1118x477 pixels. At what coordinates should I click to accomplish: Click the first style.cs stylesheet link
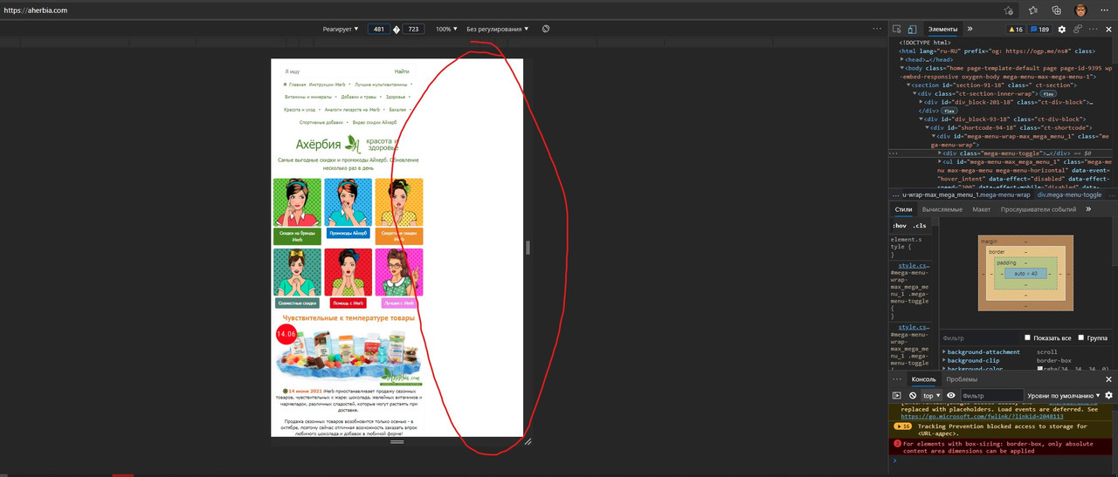pyautogui.click(x=913, y=265)
